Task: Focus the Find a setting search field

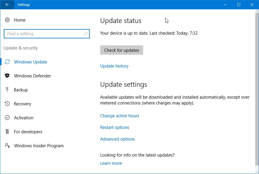Action: (x=47, y=34)
